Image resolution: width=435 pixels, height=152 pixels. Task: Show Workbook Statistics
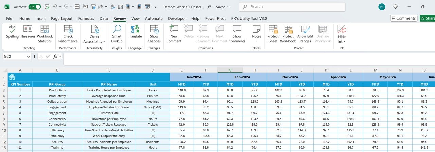click(45, 34)
